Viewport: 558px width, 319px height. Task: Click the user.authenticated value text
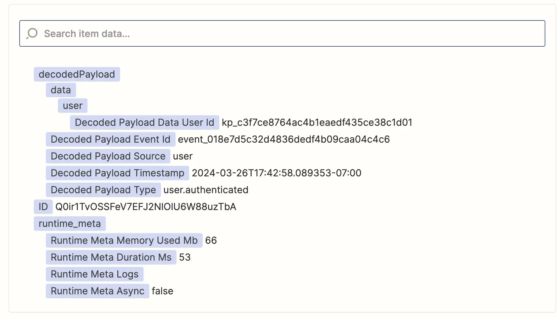click(206, 190)
